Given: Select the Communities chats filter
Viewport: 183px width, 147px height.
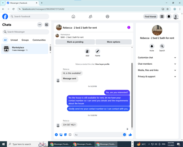Looking at the screenshot, I should pos(39,40).
